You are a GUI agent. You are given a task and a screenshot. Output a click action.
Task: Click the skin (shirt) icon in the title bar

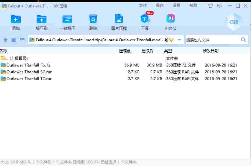[x=210, y=6]
